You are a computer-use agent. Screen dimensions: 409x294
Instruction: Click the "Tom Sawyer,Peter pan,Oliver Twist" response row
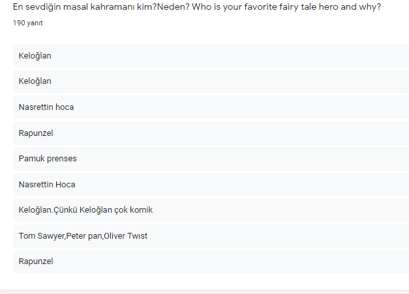pyautogui.click(x=210, y=235)
